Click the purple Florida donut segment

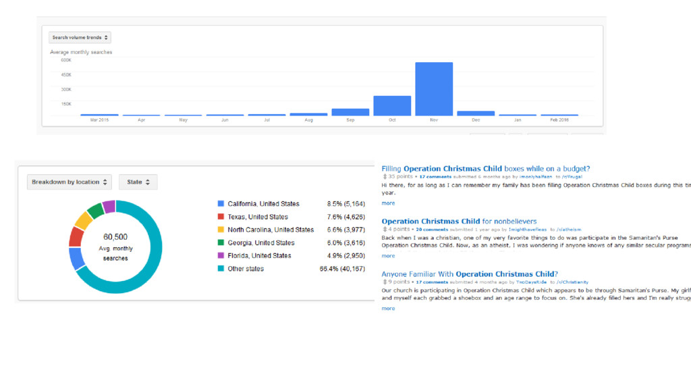(x=109, y=206)
